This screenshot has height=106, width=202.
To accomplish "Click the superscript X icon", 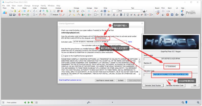I will click(131, 15).
